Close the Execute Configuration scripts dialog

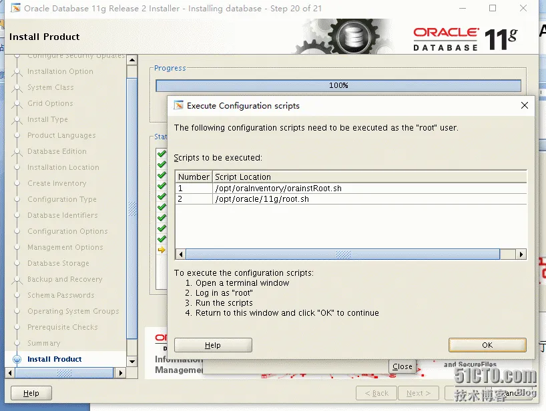pos(525,105)
